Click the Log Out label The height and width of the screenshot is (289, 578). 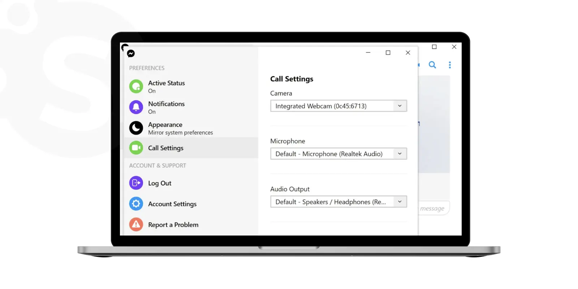160,183
